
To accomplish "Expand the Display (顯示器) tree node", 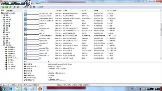I will [x=2, y=24].
